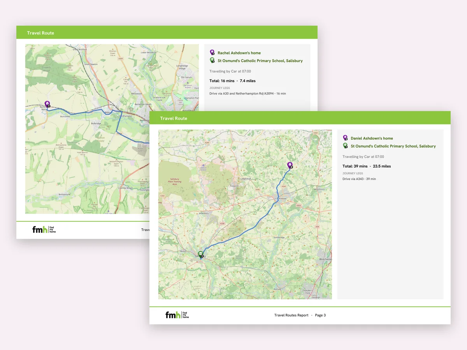Click the 'Drive via A30 and Netherhampton Rd/A3094' leg
The height and width of the screenshot is (350, 467).
(248, 93)
